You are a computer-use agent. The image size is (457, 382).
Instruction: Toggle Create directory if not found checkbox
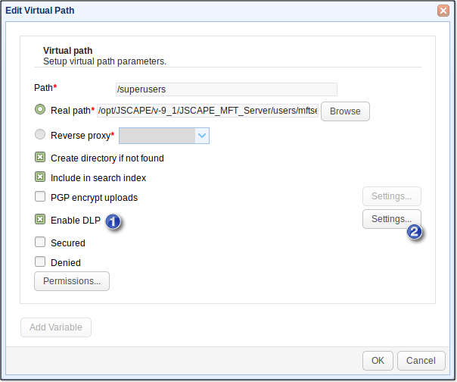tap(40, 158)
